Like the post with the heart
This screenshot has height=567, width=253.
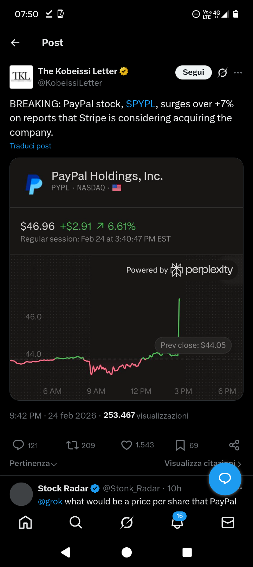tap(126, 445)
